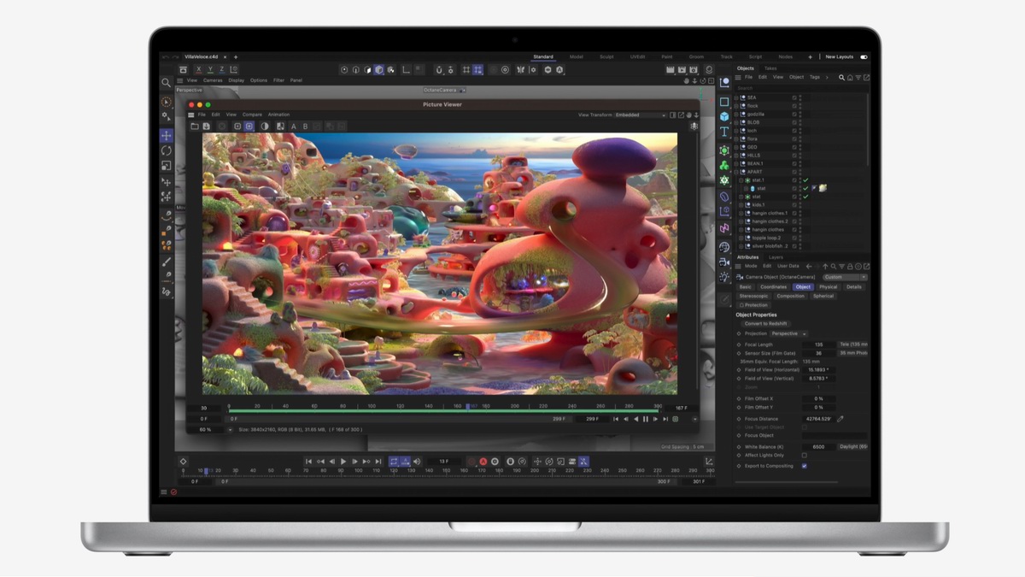Screen dimensions: 1025x577
Task: Switch to the Takes panel beside Objects
Action: pyautogui.click(x=770, y=68)
